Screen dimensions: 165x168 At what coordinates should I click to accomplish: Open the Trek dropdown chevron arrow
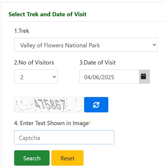[154, 45]
